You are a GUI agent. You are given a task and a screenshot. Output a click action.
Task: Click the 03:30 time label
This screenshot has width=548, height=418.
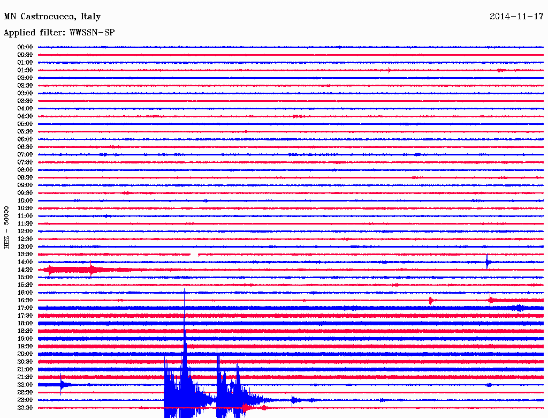(x=25, y=101)
